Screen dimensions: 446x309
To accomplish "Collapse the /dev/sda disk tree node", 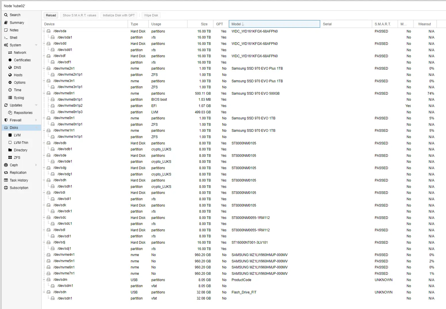I will [44, 31].
